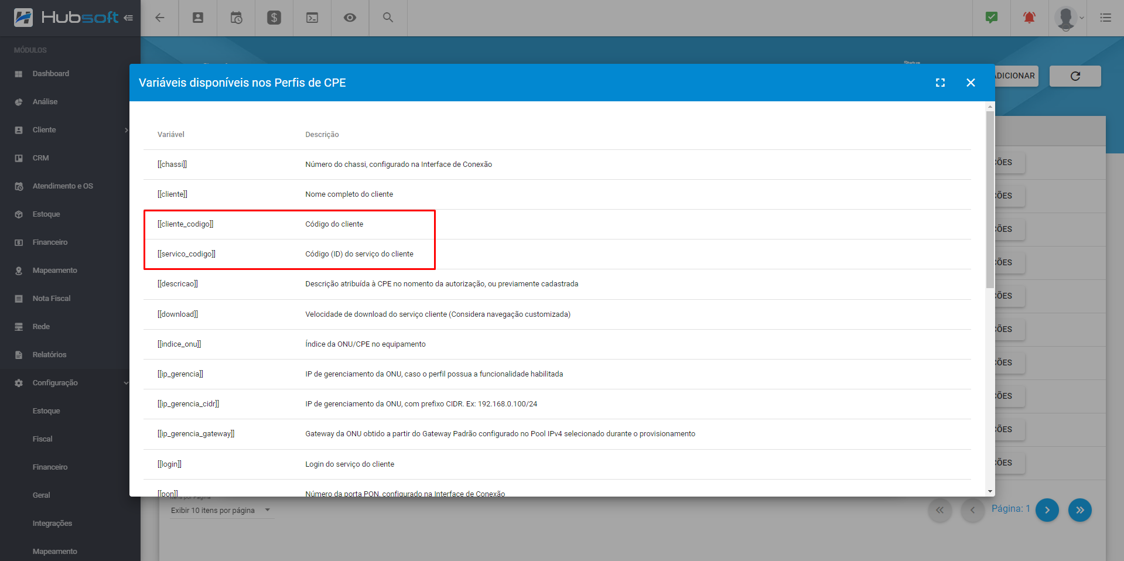Viewport: 1124px width, 561px height.
Task: Collapse sidebar using Hubsoft menu arrow icon
Action: point(128,18)
